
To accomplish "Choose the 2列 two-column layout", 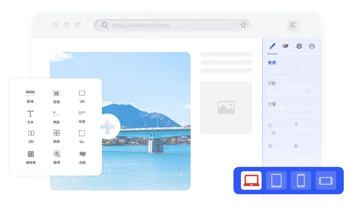I will coord(30,136).
